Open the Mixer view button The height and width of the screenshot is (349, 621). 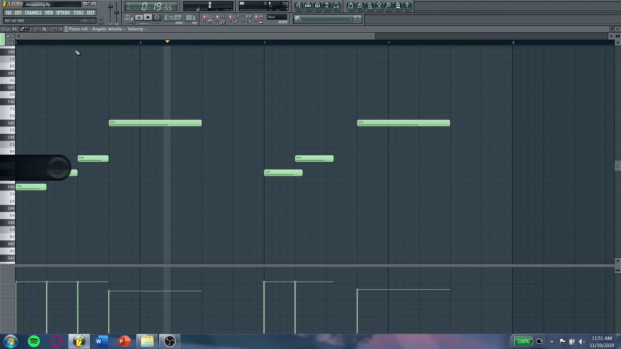pos(336,6)
